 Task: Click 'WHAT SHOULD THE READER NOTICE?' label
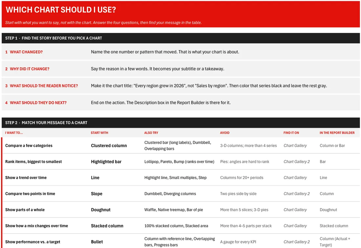pos(41,86)
